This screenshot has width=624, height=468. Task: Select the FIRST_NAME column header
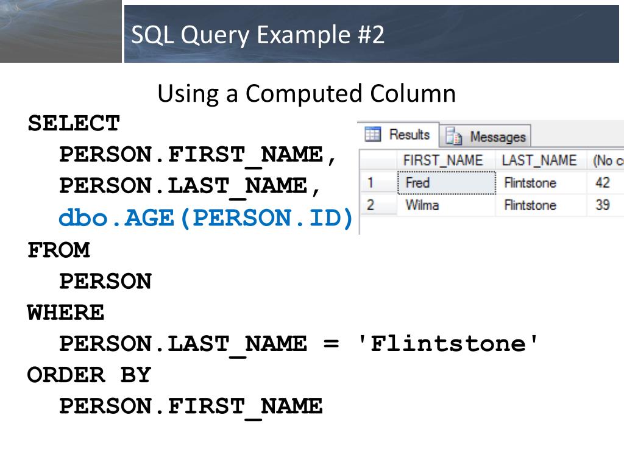click(442, 160)
